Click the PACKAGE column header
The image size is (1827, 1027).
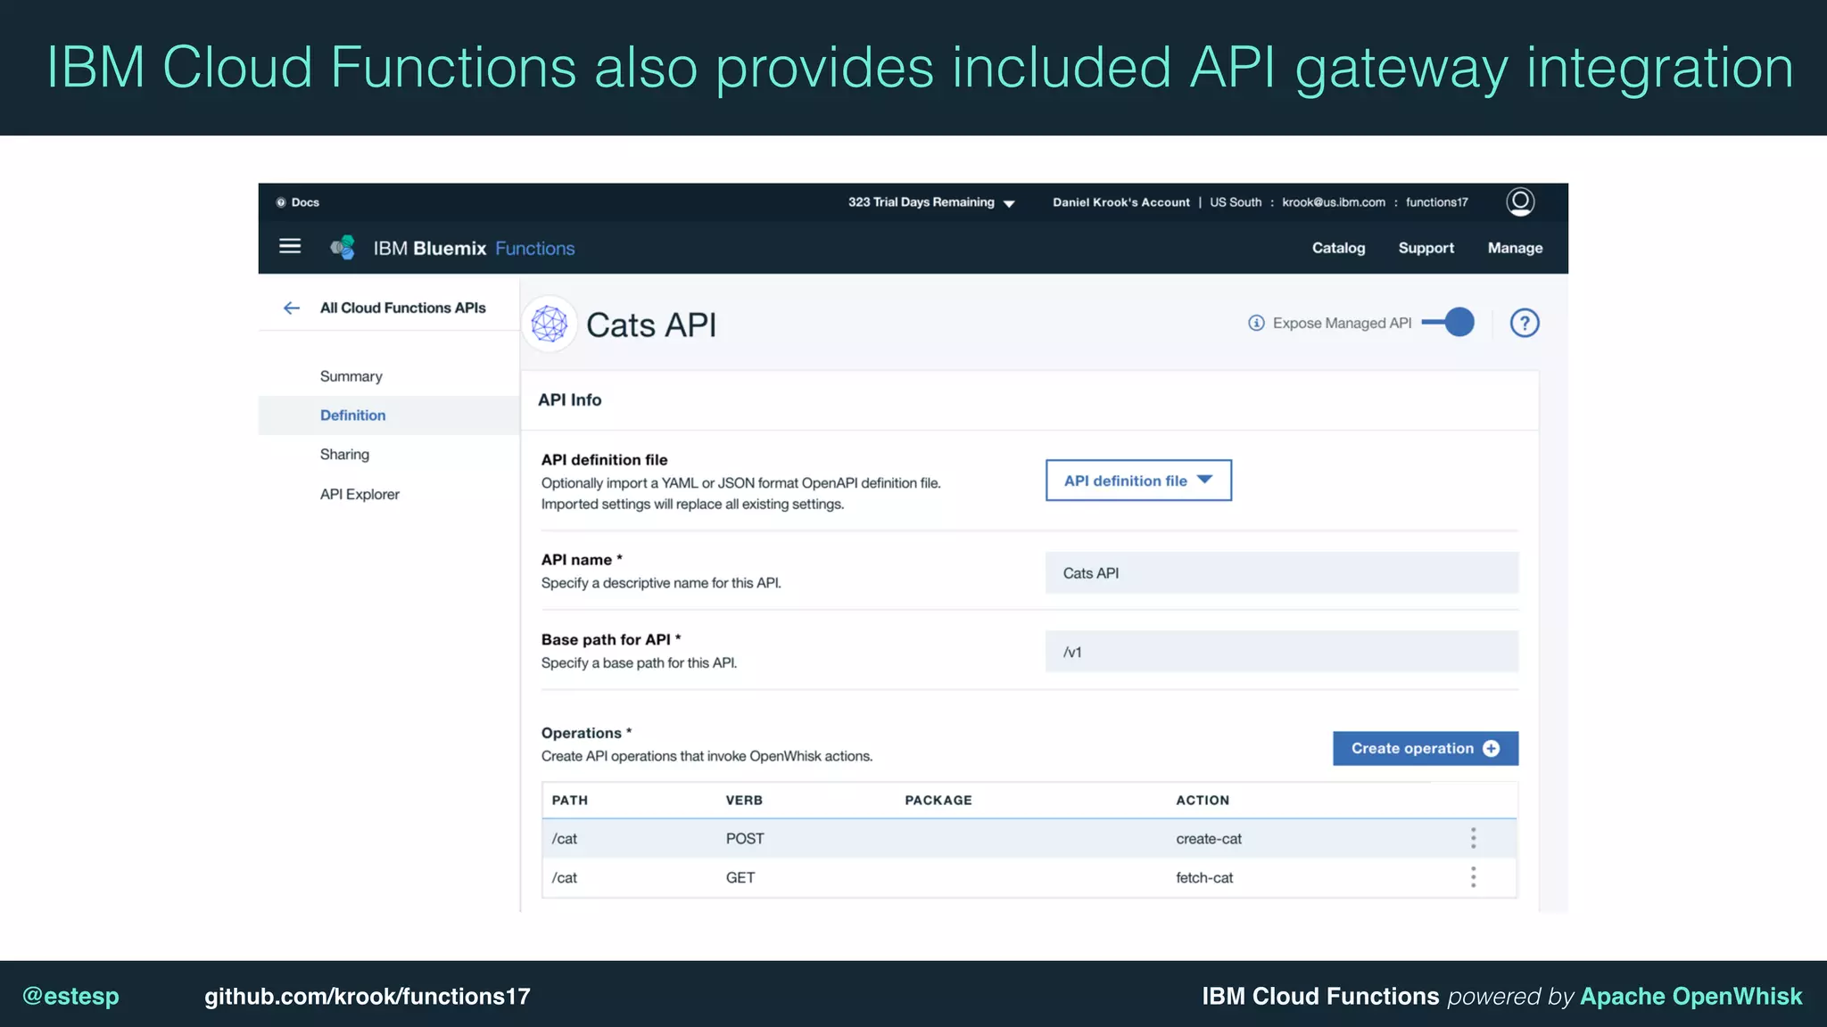click(x=938, y=801)
